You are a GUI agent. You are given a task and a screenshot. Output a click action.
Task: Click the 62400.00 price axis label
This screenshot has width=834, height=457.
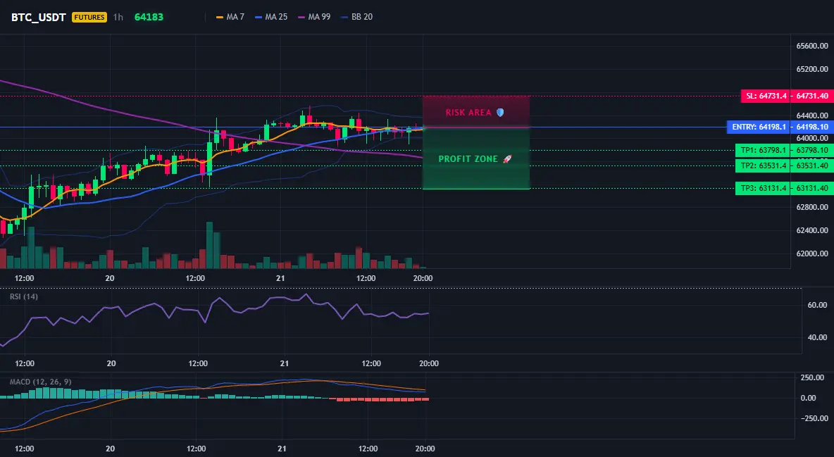click(812, 230)
